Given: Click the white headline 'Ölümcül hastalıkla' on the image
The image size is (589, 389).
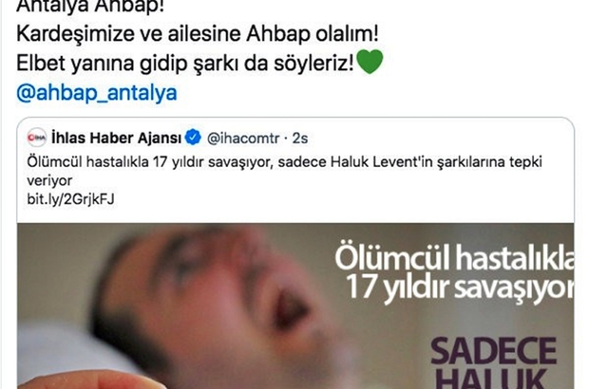Looking at the screenshot, I should coord(454,258).
